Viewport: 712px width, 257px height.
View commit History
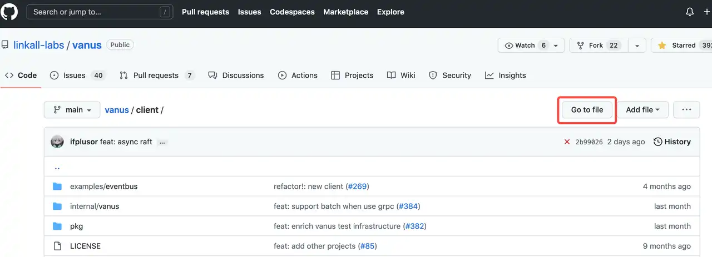click(x=672, y=142)
